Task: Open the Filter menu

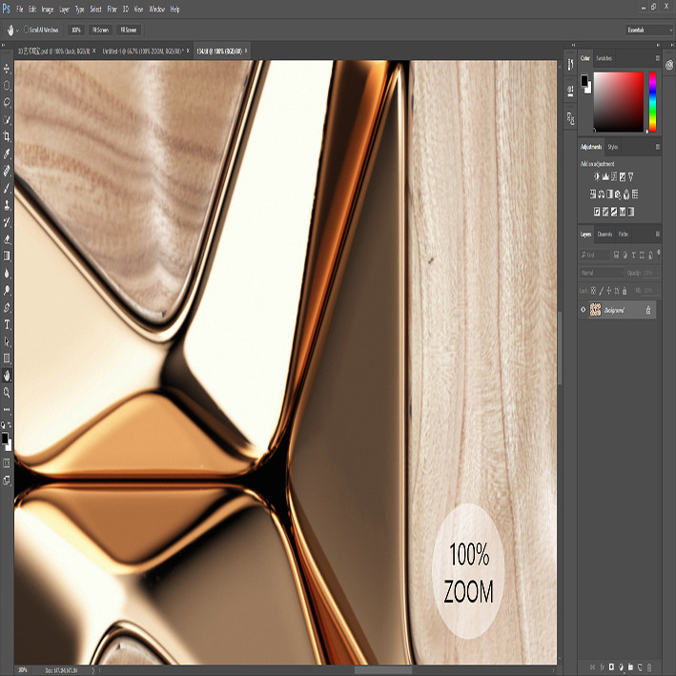Action: (112, 9)
